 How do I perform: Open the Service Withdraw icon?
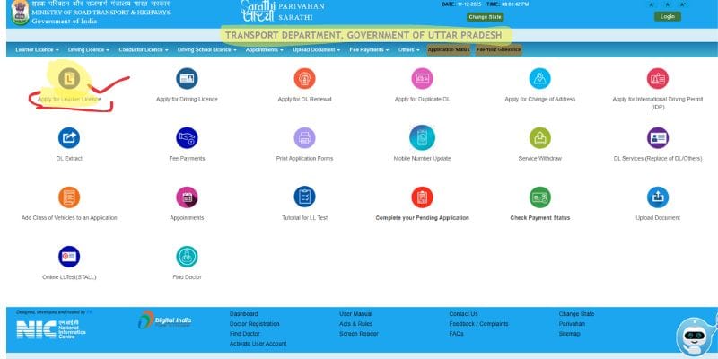[x=540, y=138]
